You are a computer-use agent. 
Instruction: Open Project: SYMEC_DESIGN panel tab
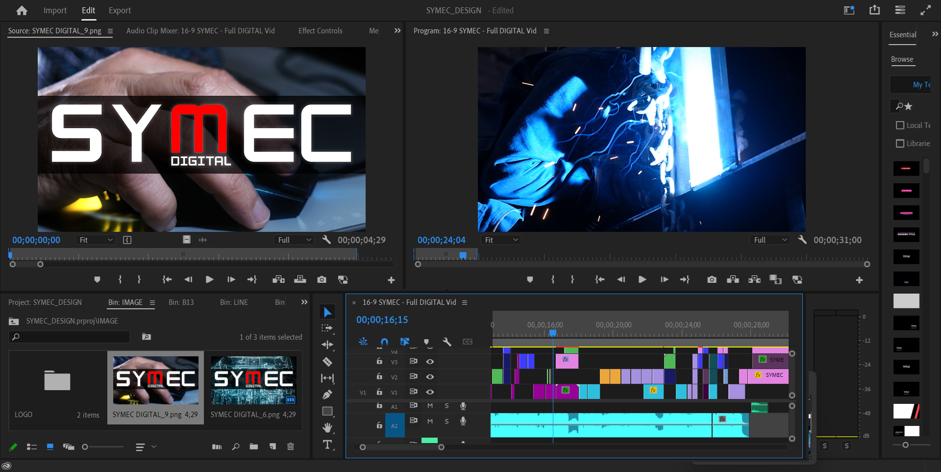[x=45, y=302]
